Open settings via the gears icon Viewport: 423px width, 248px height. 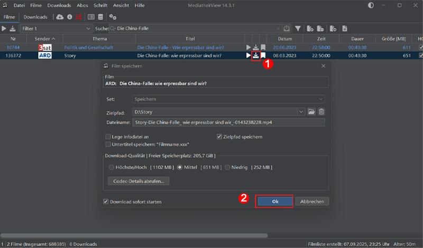(113, 17)
